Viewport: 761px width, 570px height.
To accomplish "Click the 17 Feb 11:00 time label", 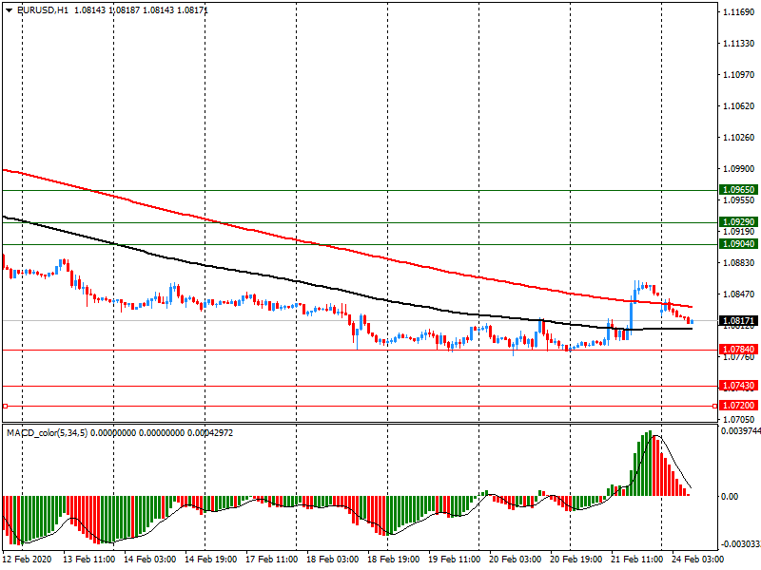I will [271, 559].
